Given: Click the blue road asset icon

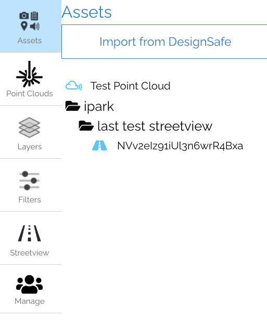Looking at the screenshot, I should click(99, 146).
